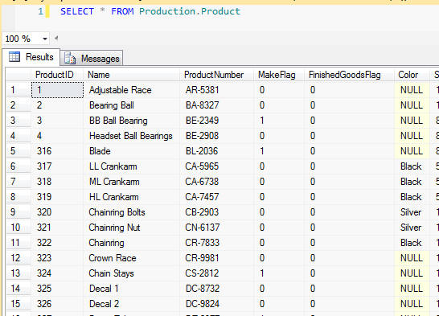Click the NULL color cell for Adjustable Race
The height and width of the screenshot is (316, 439).
tap(412, 90)
